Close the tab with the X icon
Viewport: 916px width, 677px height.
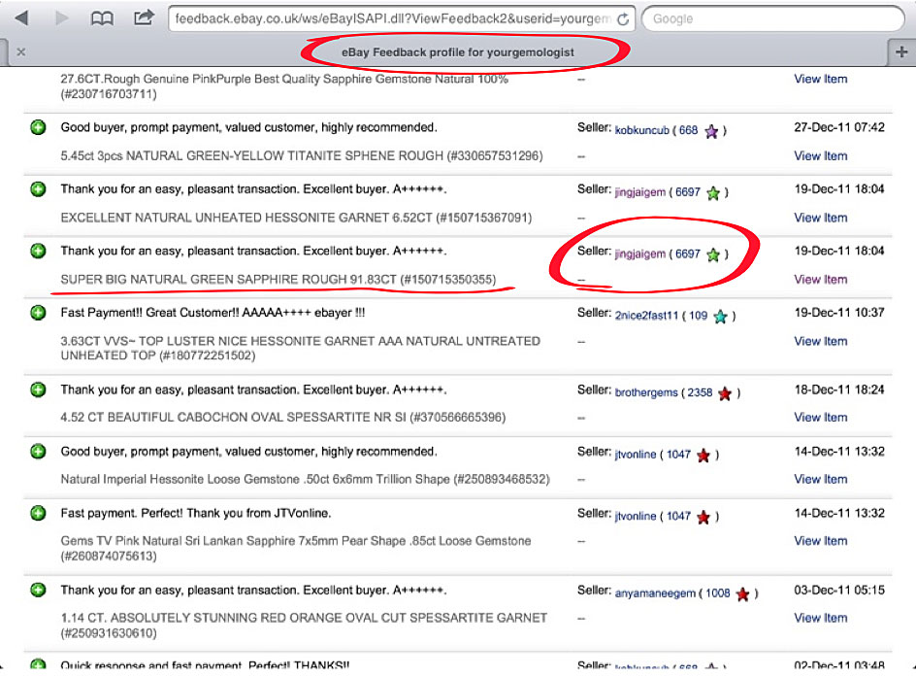[x=21, y=52]
